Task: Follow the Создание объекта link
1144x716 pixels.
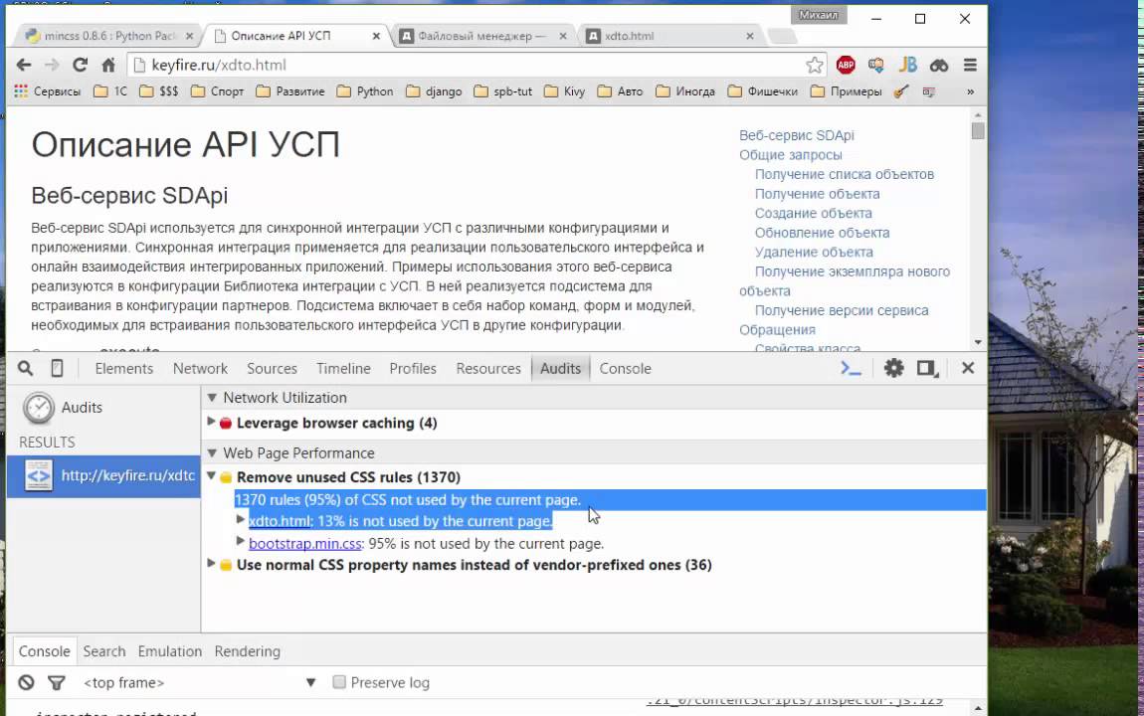Action: click(x=813, y=213)
